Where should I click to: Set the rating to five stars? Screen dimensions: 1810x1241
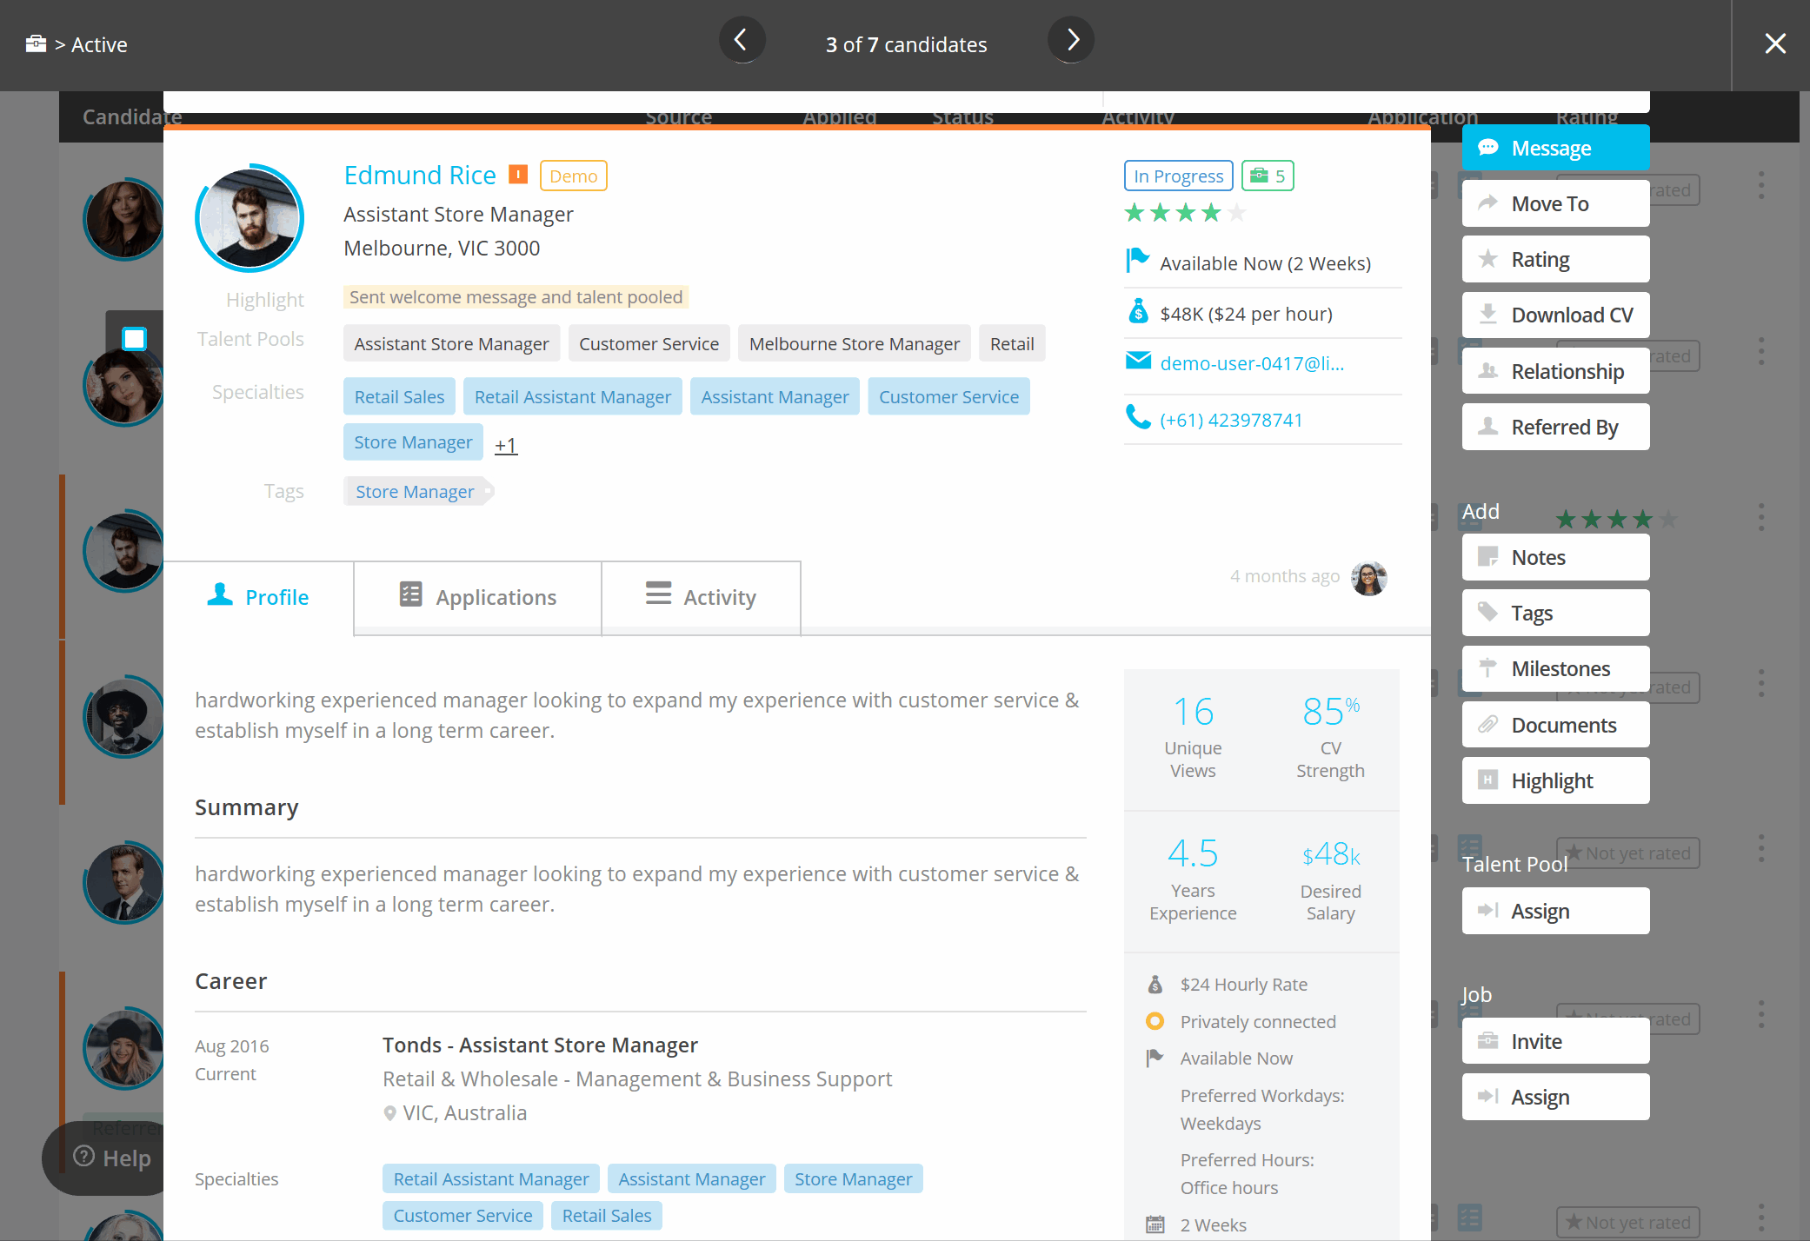1237,213
